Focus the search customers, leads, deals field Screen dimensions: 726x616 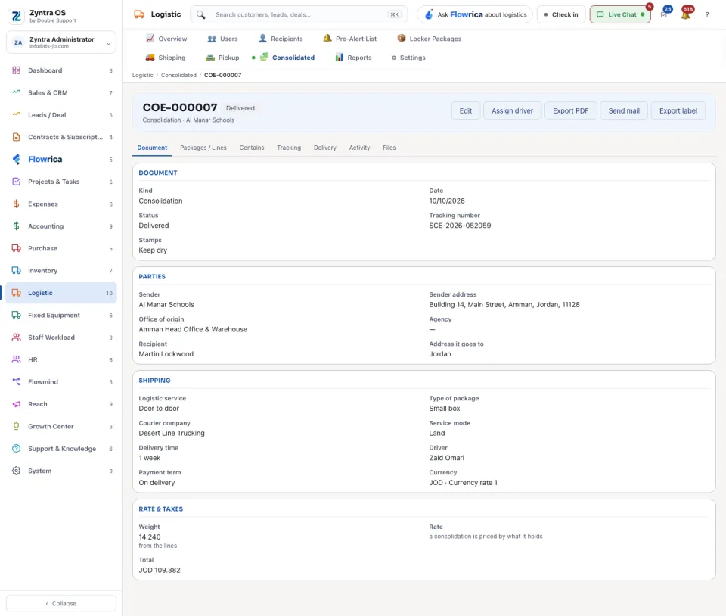click(x=299, y=15)
